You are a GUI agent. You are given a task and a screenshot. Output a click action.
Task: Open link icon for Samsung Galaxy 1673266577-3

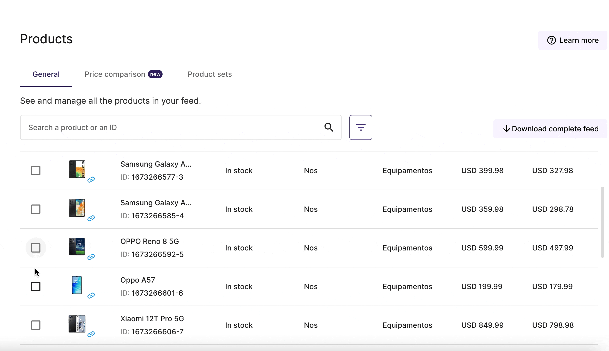(91, 179)
